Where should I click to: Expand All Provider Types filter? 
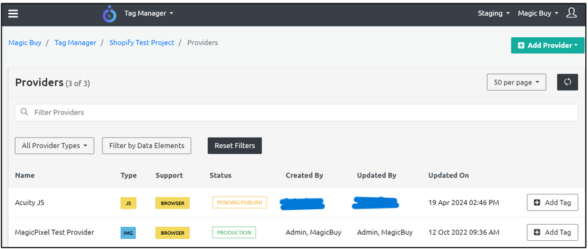(x=55, y=146)
